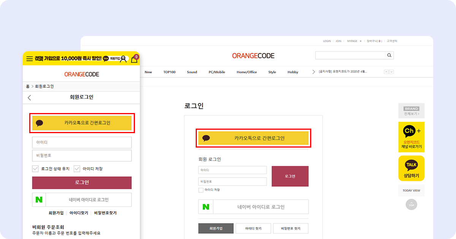Click the desktop search input box
The width and height of the screenshot is (456, 239).
tap(350, 55)
